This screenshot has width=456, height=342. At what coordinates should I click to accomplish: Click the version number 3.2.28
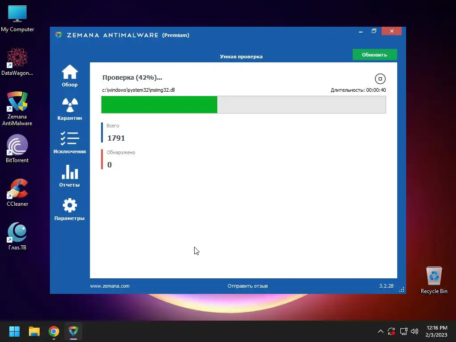pyautogui.click(x=386, y=286)
